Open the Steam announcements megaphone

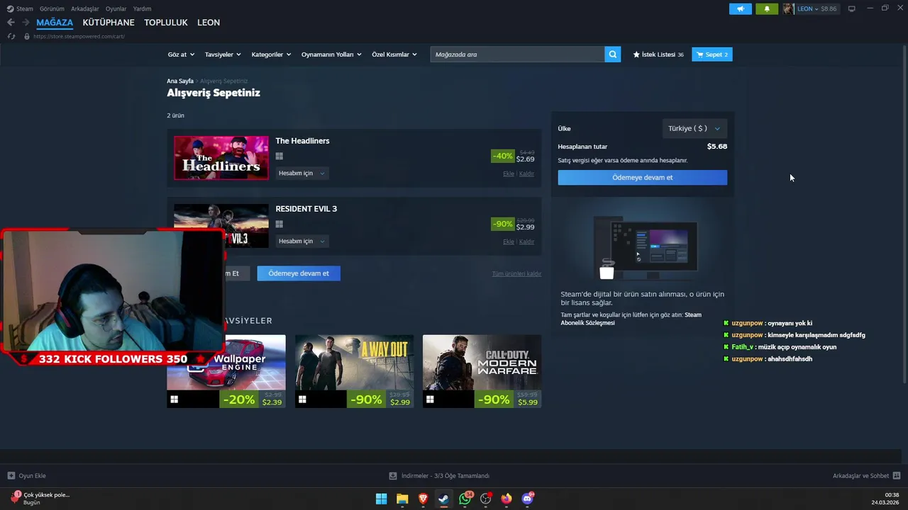(x=741, y=9)
